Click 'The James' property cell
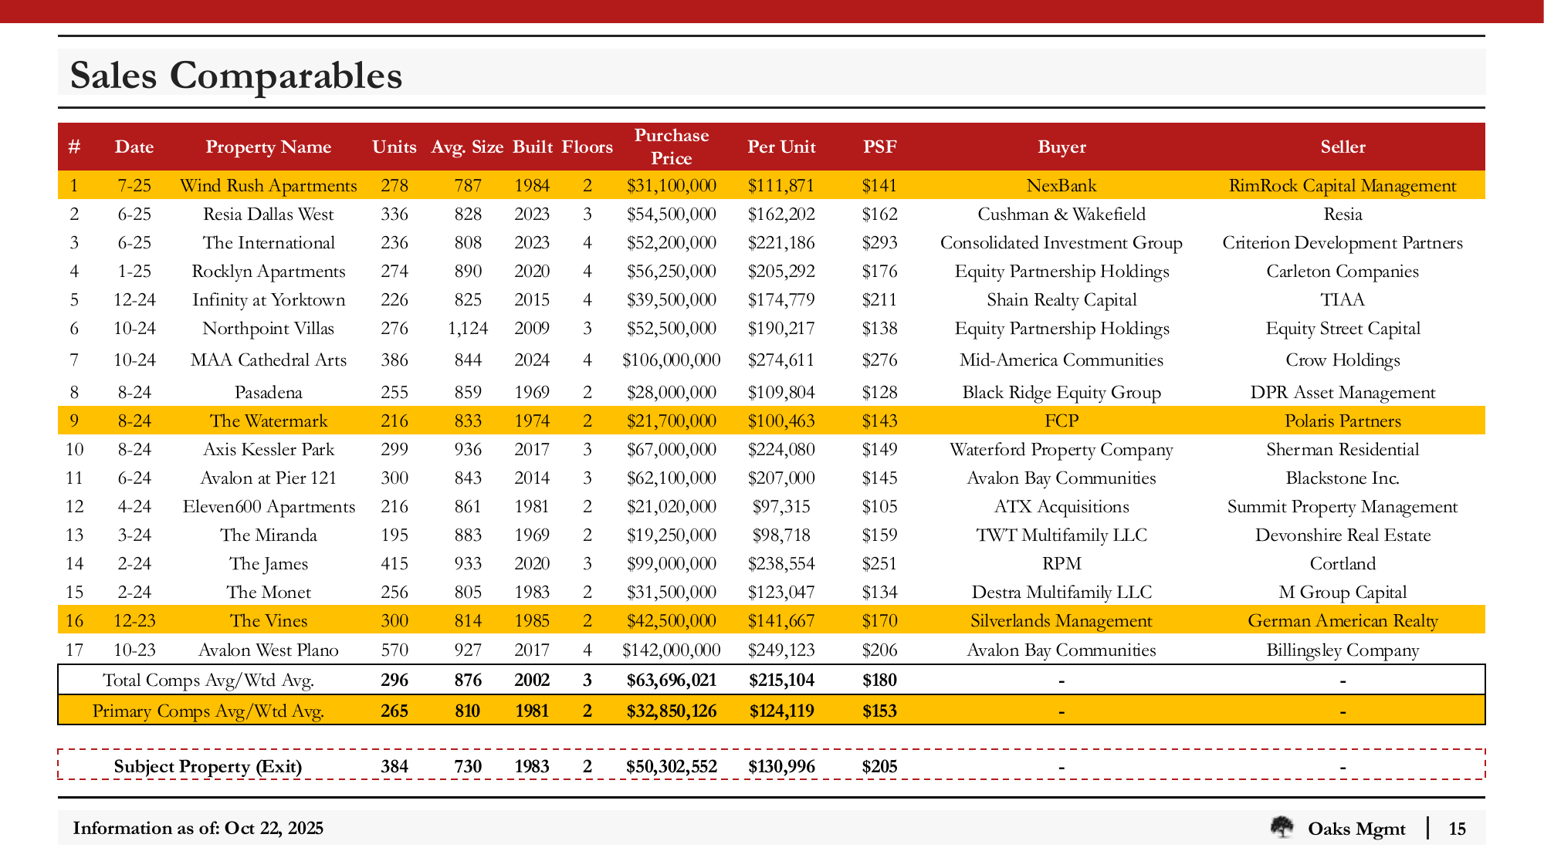Viewport: 1544px width, 868px height. point(269,563)
